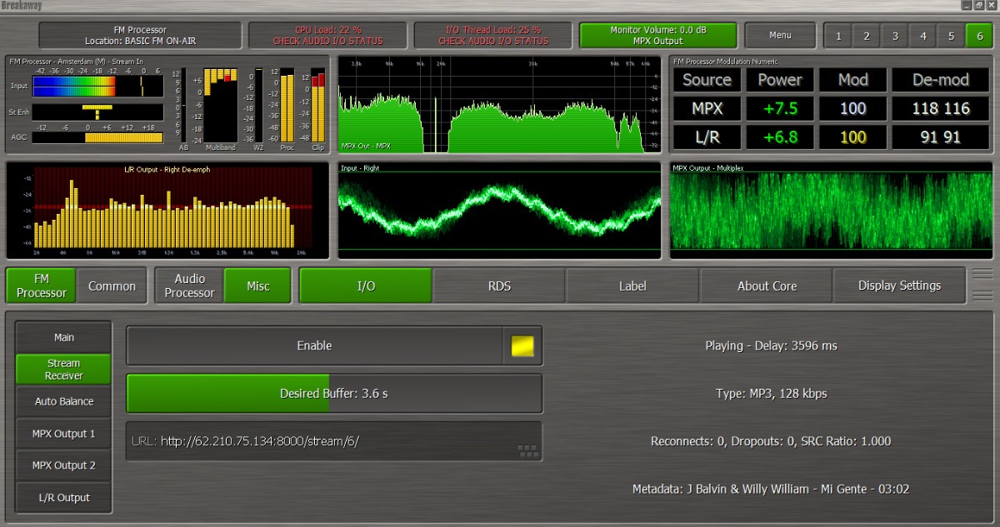This screenshot has height=527, width=1000.
Task: Open the L/R Output page
Action: click(x=63, y=498)
